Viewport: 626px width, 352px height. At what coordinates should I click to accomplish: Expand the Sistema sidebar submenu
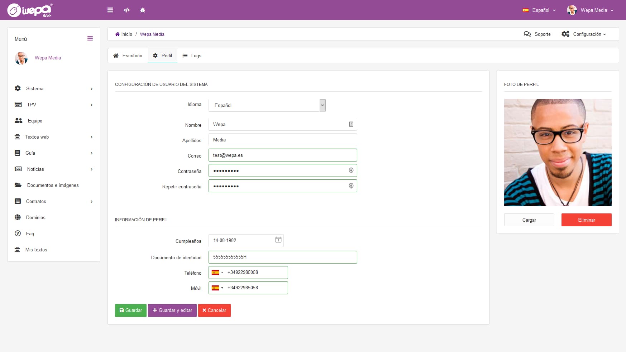[54, 88]
